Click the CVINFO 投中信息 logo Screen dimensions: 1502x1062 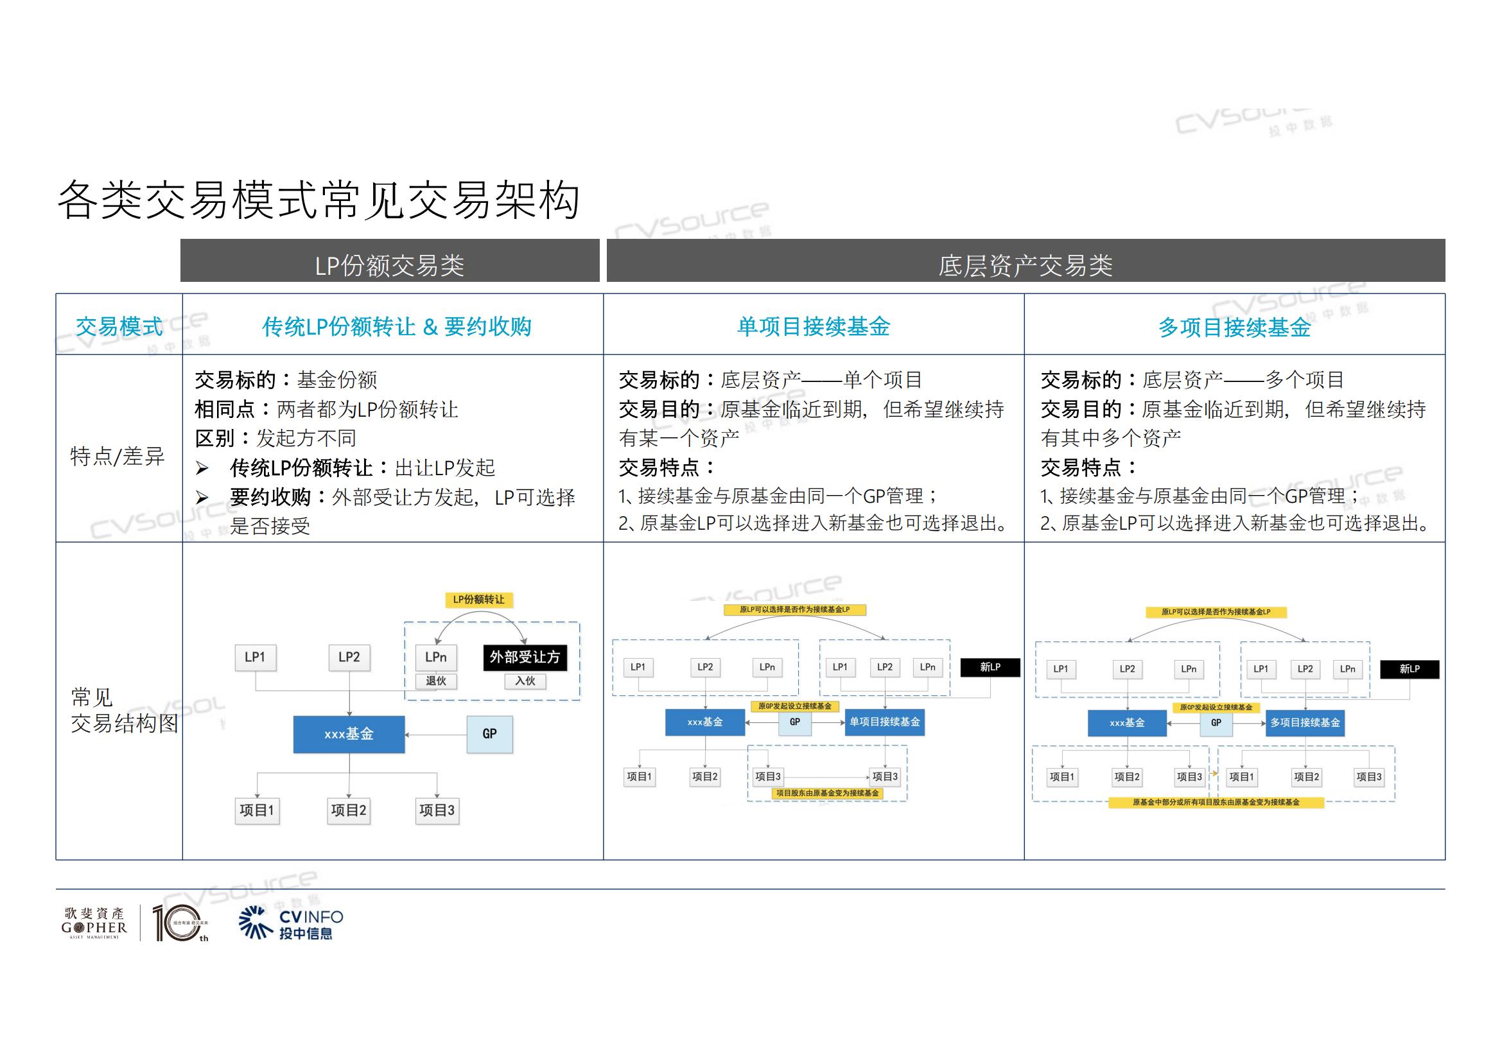pos(291,923)
